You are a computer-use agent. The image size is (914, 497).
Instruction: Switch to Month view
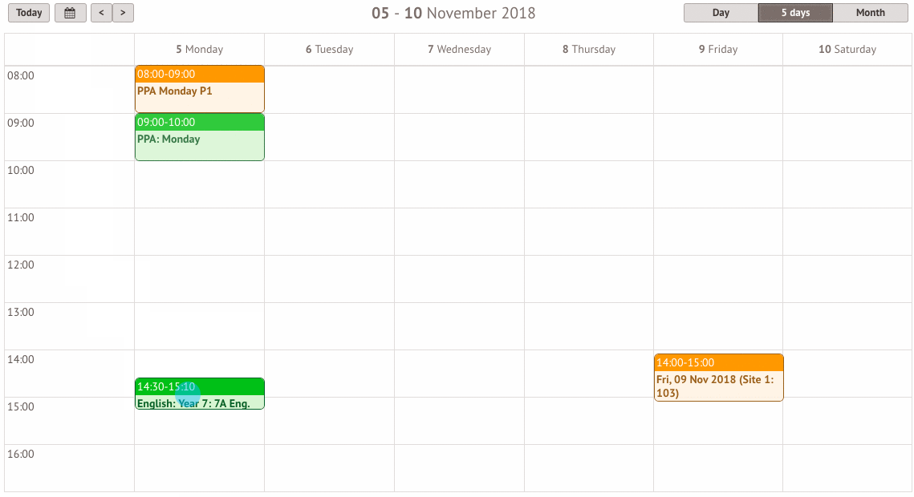[x=871, y=13]
